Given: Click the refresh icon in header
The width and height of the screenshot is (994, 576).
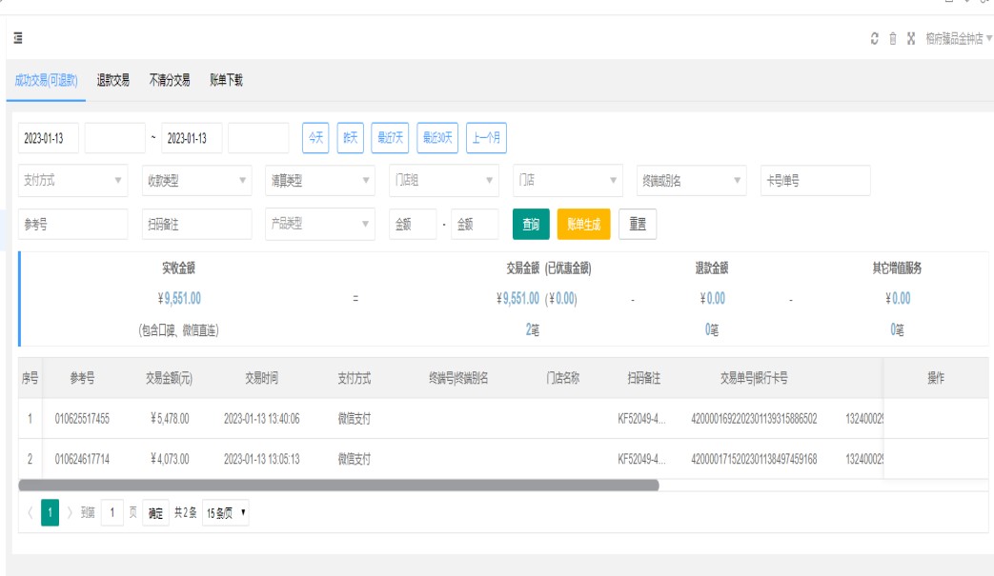Looking at the screenshot, I should 874,39.
